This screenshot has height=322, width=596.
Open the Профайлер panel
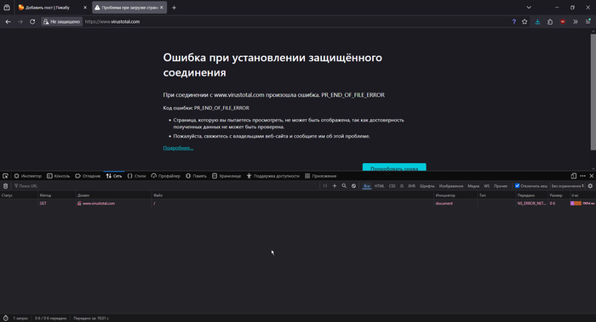point(165,176)
